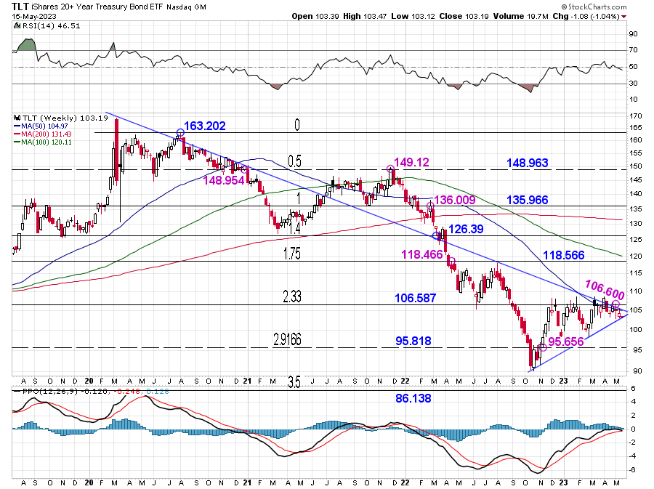
Task: Click the magenta 136.009 price annotation
Action: [x=455, y=200]
